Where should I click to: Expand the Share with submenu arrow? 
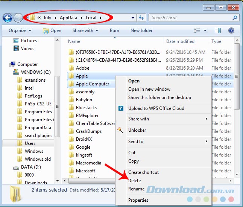(x=207, y=119)
